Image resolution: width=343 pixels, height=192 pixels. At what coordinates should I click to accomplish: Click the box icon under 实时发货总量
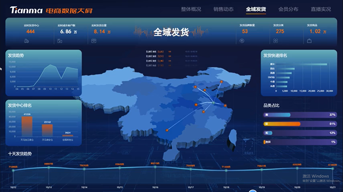[94, 41]
